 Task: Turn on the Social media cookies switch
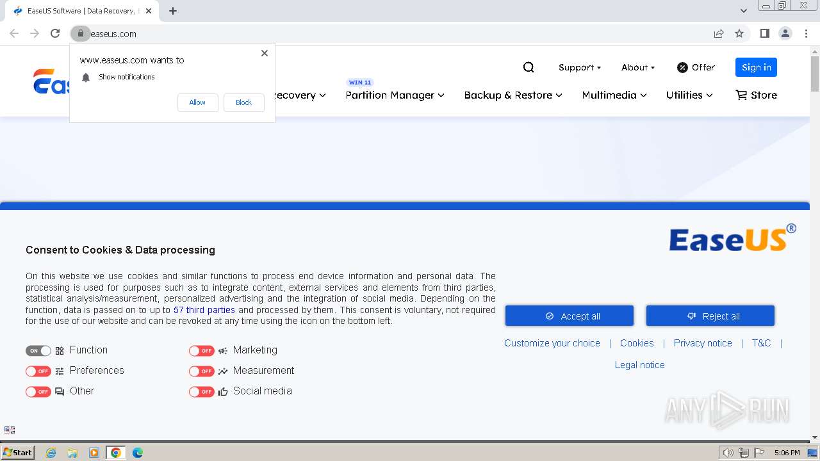[x=201, y=392]
